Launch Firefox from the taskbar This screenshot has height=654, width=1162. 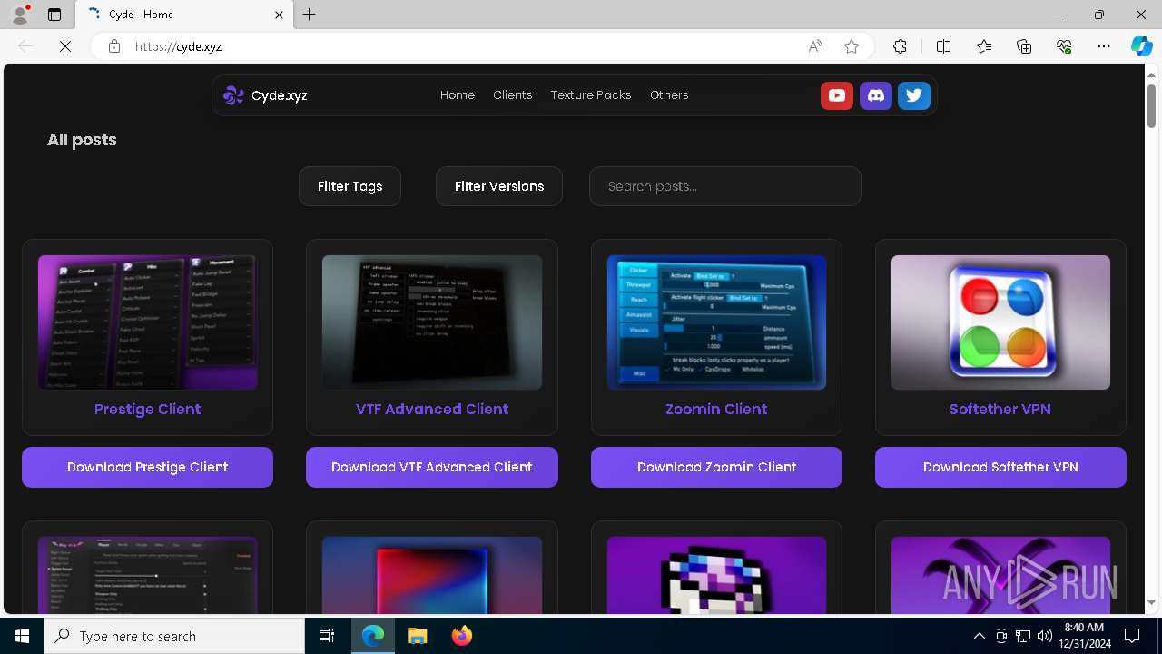coord(461,636)
